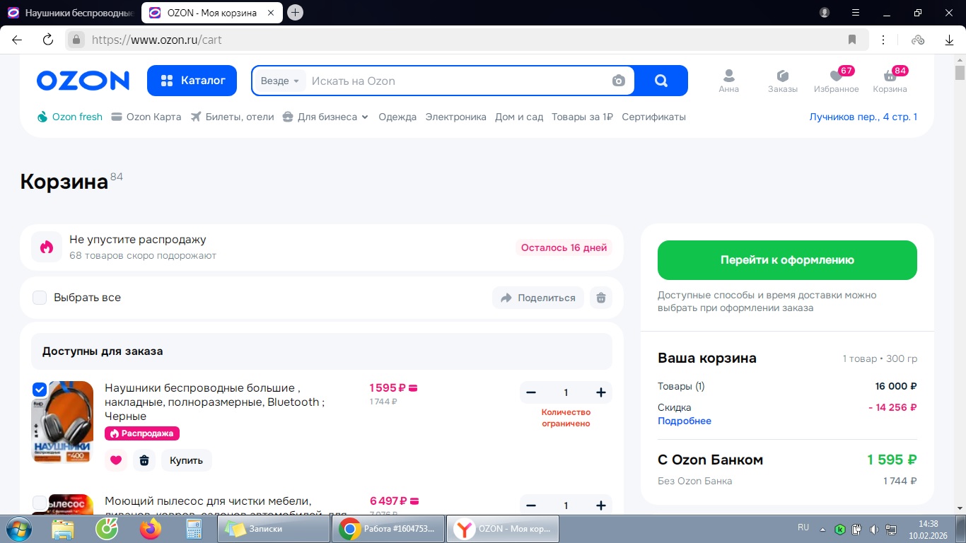Open Заказы orders icon in header
The image size is (966, 543).
(782, 76)
